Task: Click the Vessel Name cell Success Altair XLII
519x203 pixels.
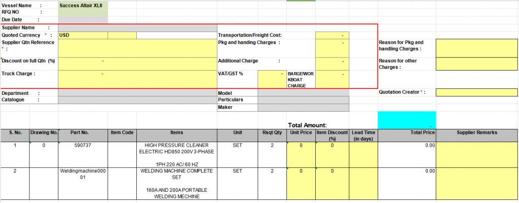Action: click(83, 5)
